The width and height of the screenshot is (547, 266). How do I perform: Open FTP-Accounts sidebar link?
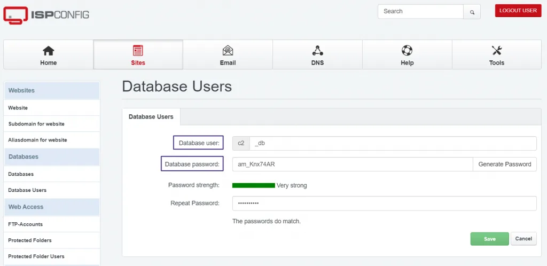52,224
